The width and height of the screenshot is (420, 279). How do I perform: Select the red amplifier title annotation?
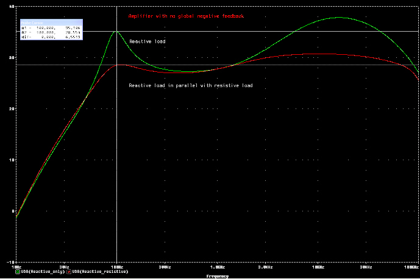pyautogui.click(x=186, y=16)
